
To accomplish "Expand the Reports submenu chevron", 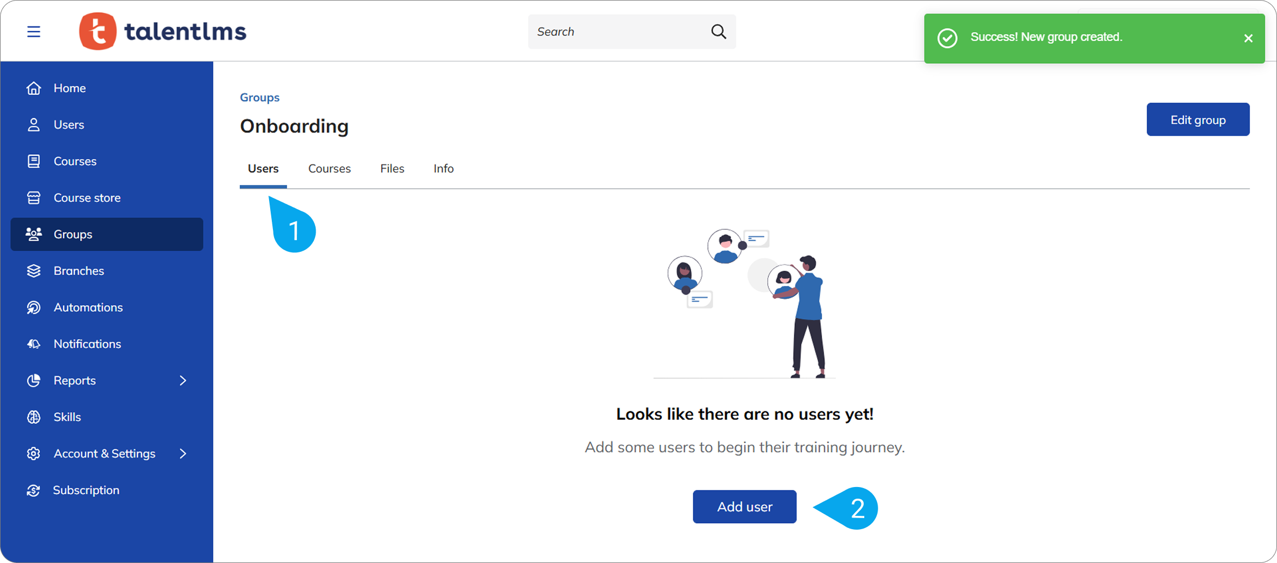I will click(183, 381).
